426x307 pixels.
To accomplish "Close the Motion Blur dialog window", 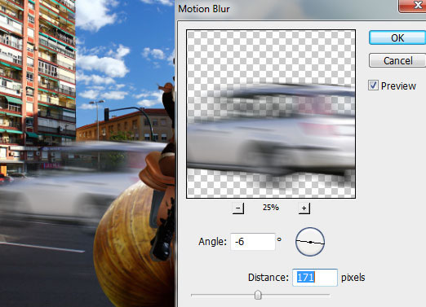I will (413, 6).
